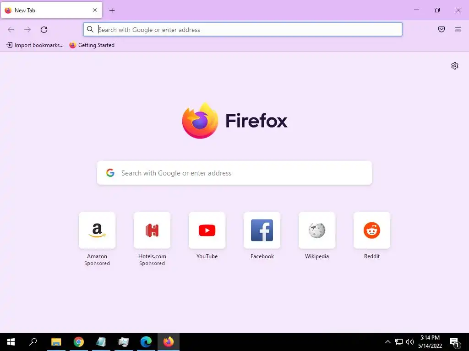
Task: Close the New Tab tab
Action: click(95, 10)
